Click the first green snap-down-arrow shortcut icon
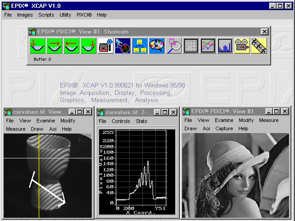 [x=37, y=46]
